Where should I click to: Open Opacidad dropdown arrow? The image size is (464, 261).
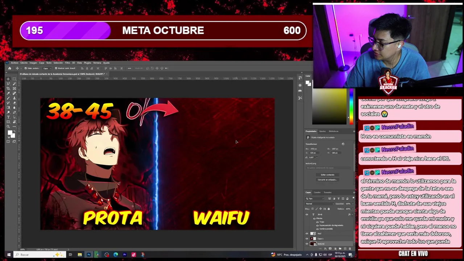pos(353,204)
